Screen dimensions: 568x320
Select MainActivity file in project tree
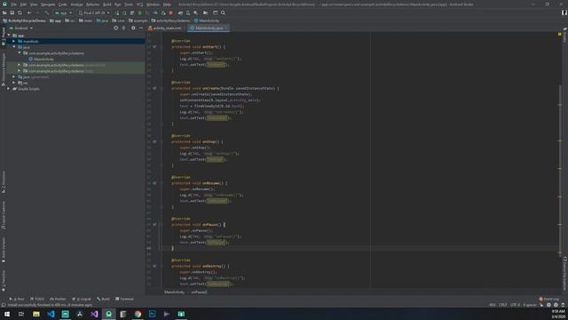(41, 60)
